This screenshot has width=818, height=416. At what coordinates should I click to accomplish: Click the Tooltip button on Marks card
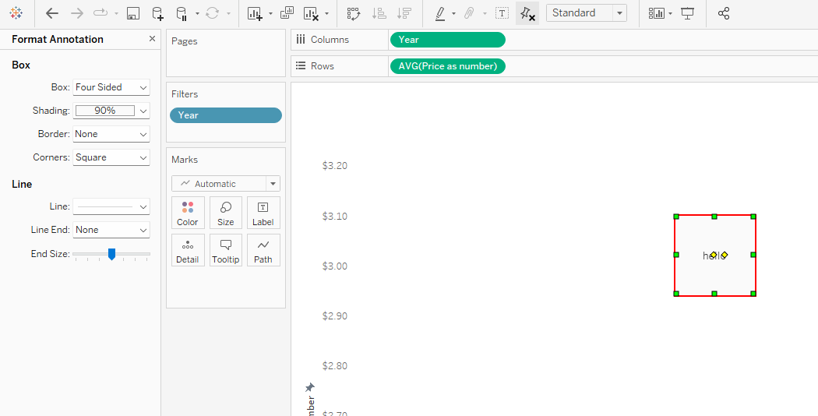225,250
